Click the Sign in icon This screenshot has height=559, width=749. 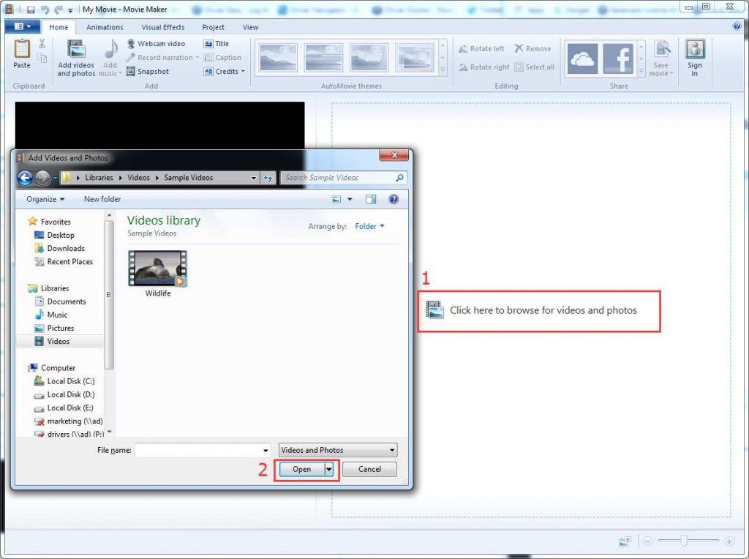(x=695, y=49)
